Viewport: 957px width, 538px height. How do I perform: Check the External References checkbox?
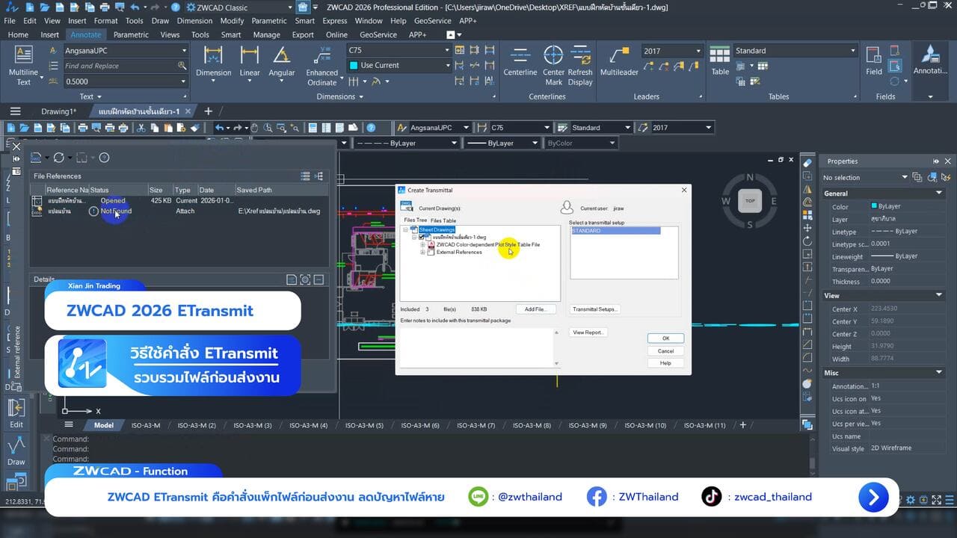click(431, 253)
